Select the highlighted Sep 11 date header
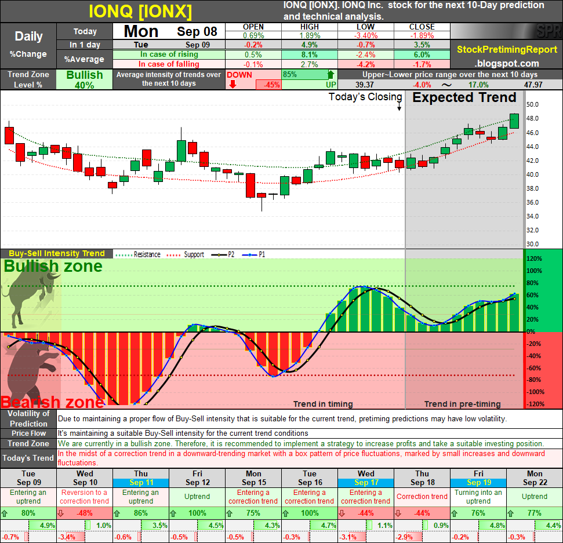Image resolution: width=563 pixels, height=543 pixels. point(141,482)
